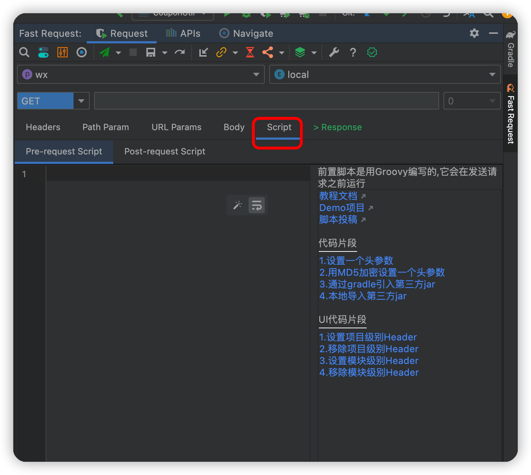
Task: Open the Fast Request search icon
Action: tap(24, 52)
